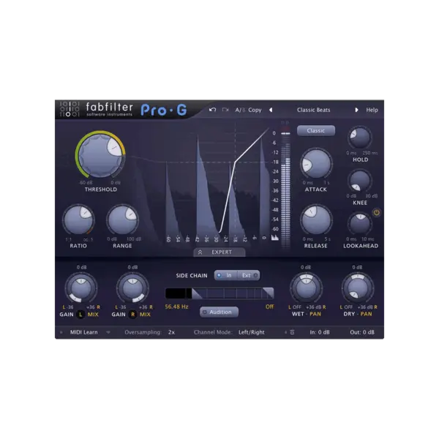Click the Copy button in header
439x439 pixels.
[255, 110]
